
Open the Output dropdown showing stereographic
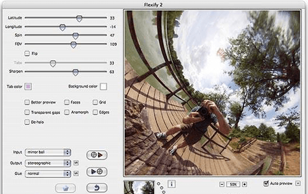pos(48,163)
